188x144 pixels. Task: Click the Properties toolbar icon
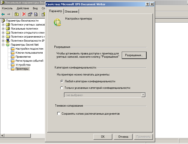click(x=30, y=14)
